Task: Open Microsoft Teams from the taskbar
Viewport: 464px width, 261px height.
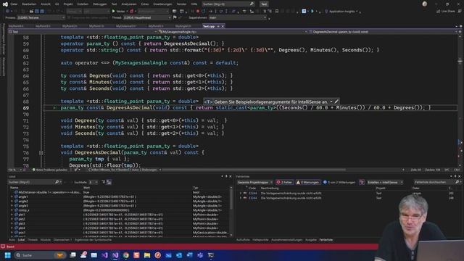Action: pyautogui.click(x=200, y=255)
